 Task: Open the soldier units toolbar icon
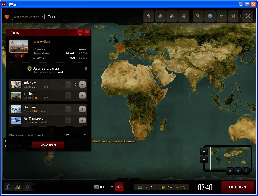click(184, 16)
